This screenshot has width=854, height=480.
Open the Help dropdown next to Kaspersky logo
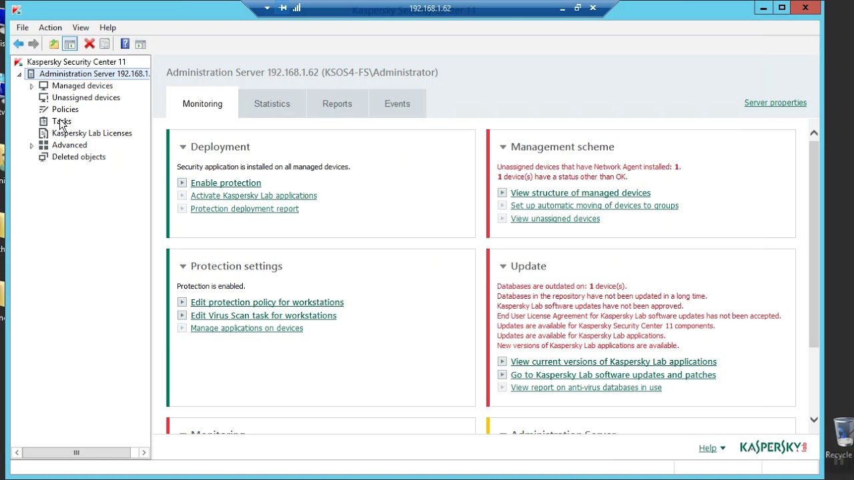(x=712, y=448)
